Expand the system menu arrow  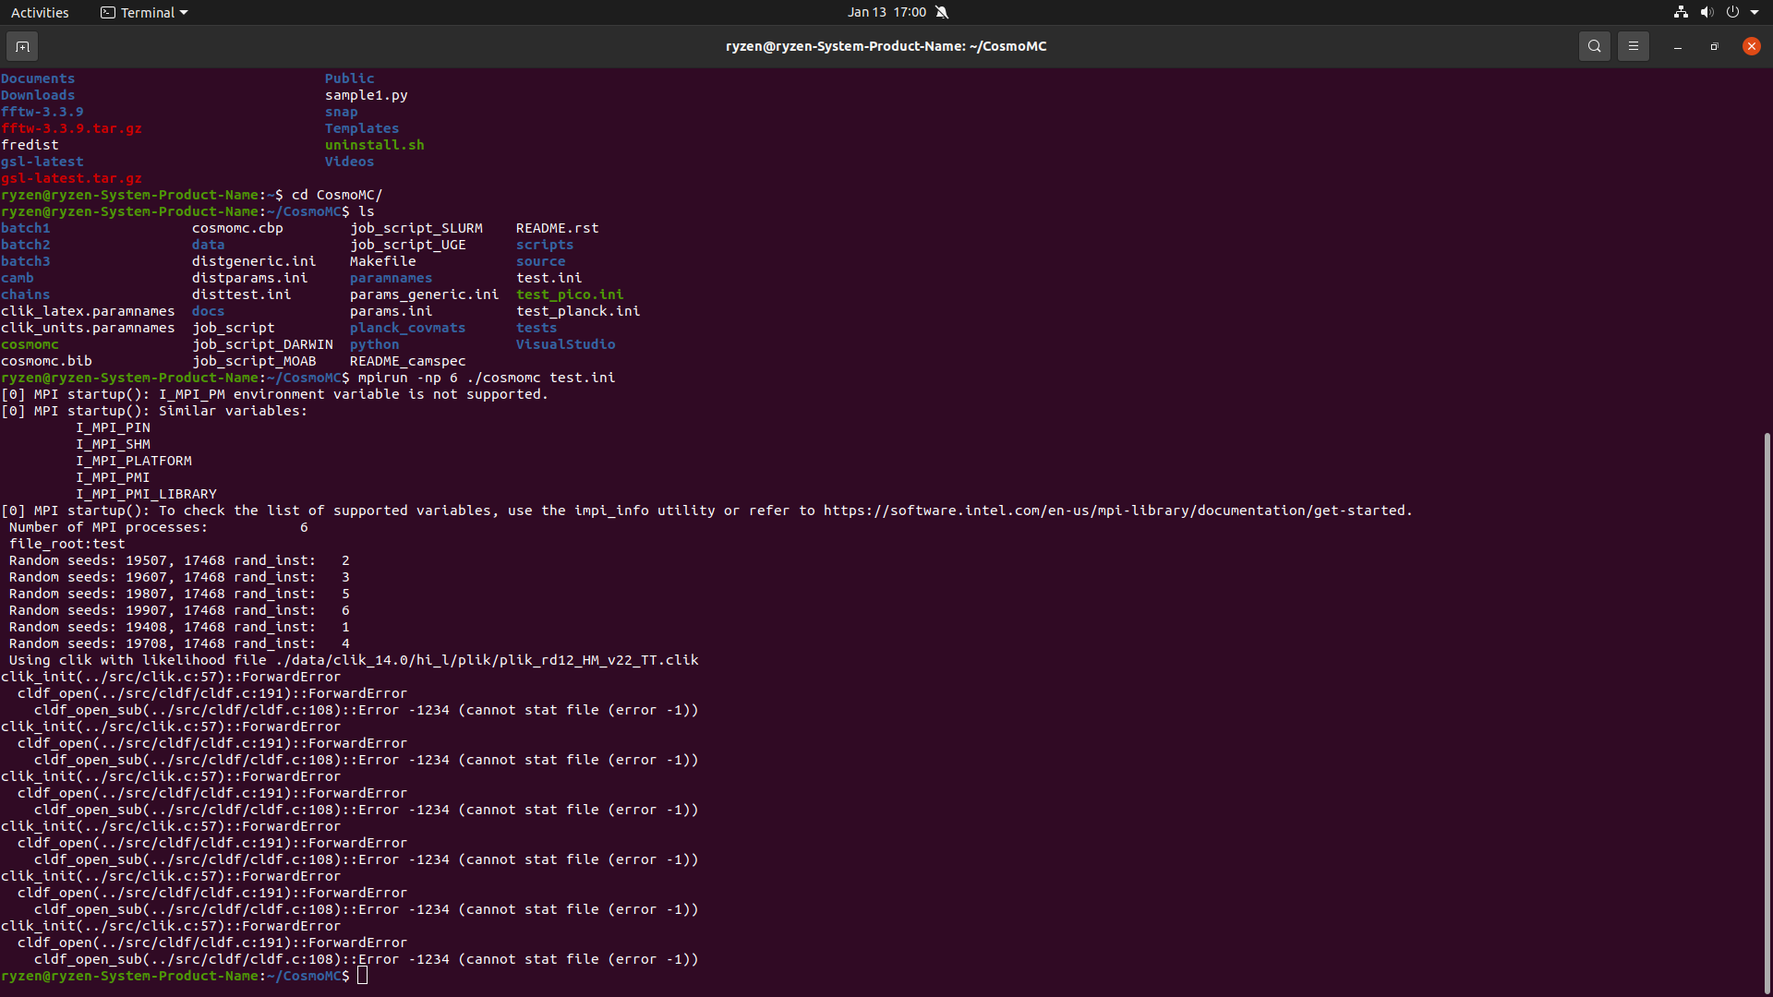click(1755, 12)
